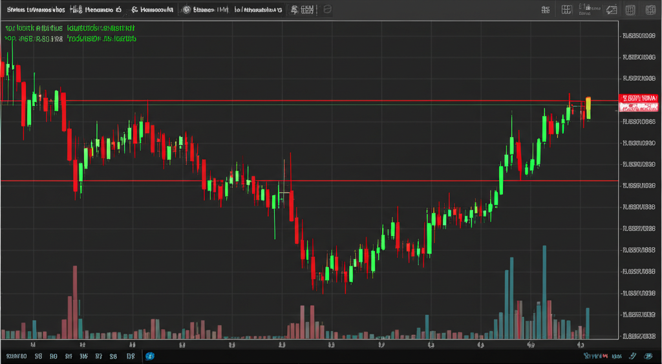The height and width of the screenshot is (364, 662).
Task: Expand the text dropdown left of the tag icon
Action: pos(587,8)
